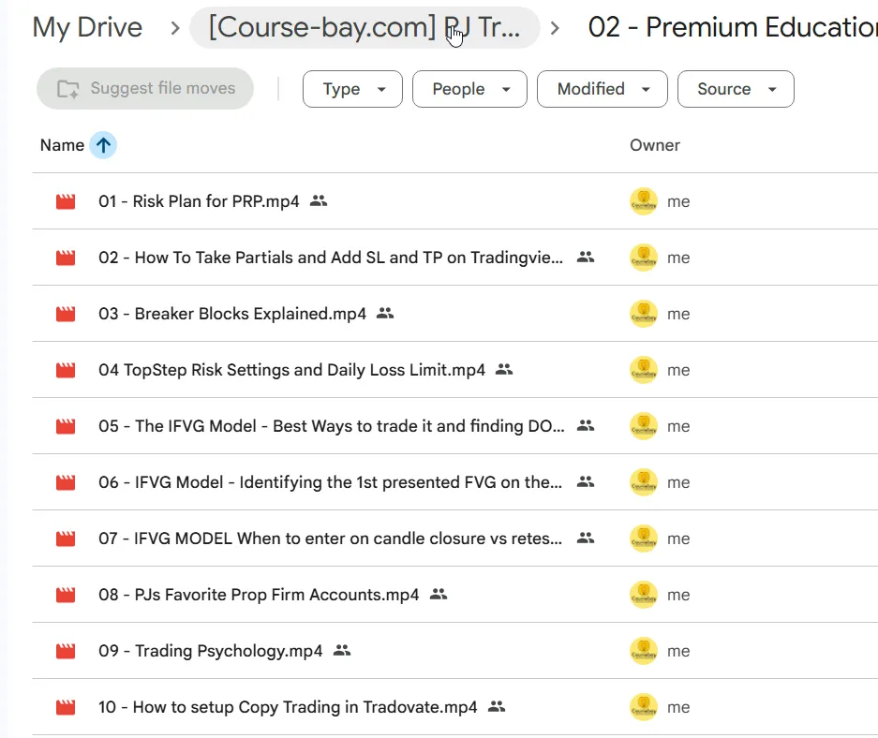878x738 pixels.
Task: Click video icon of 05 - The IFVG Model
Action: (66, 426)
